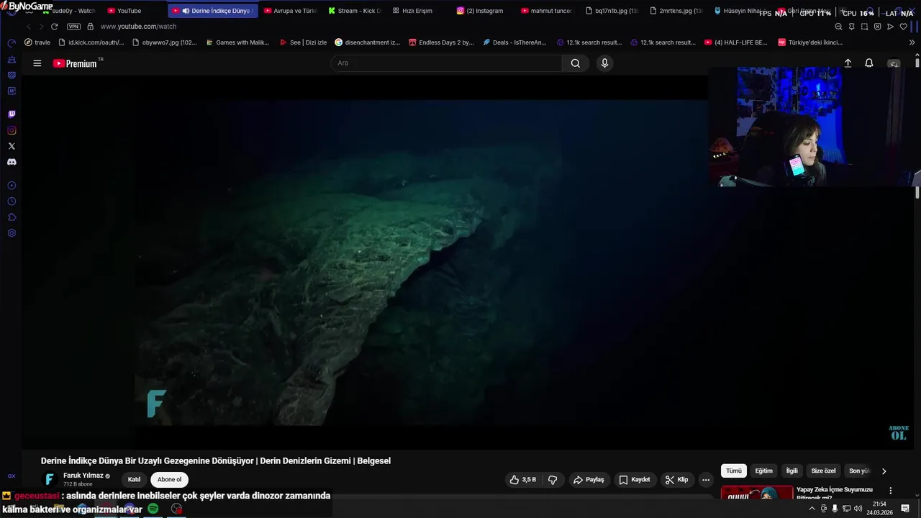The image size is (921, 518).
Task: Click the Paylaş share button
Action: (589, 480)
